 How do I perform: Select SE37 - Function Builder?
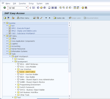point(29,74)
